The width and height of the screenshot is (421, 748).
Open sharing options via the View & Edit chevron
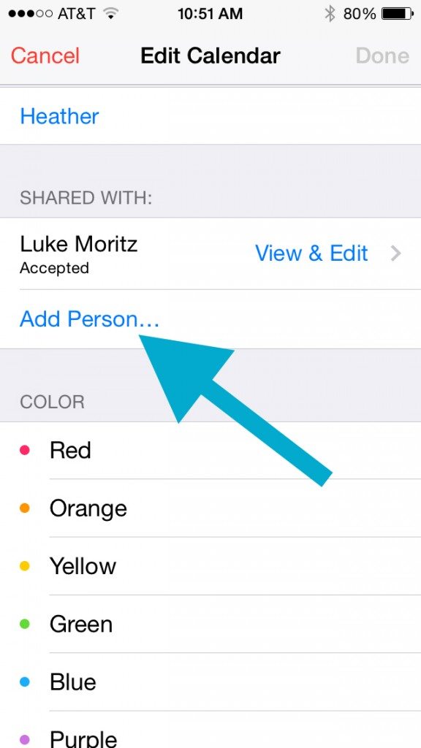[x=395, y=253]
